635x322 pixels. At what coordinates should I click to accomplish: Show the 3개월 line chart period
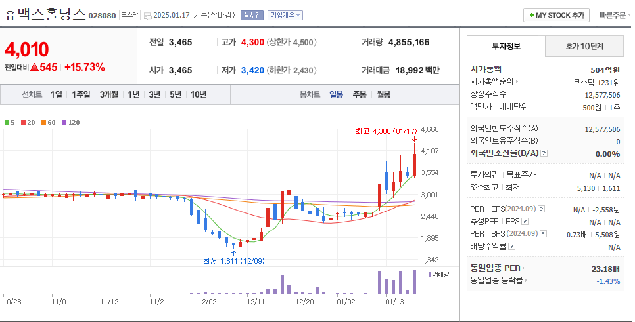[x=109, y=94]
